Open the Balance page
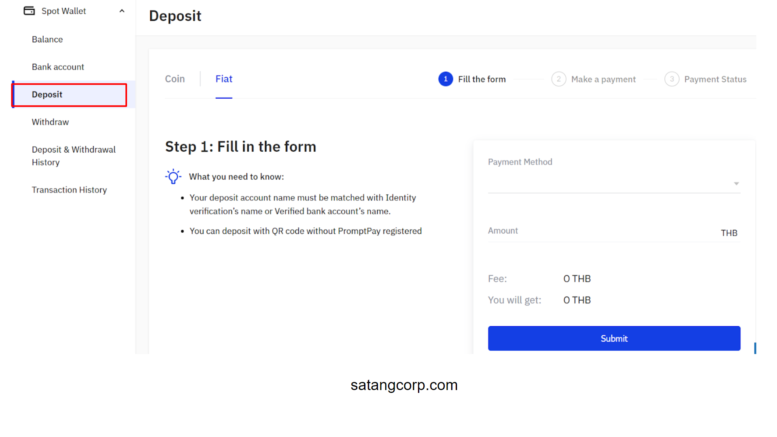 pyautogui.click(x=47, y=39)
